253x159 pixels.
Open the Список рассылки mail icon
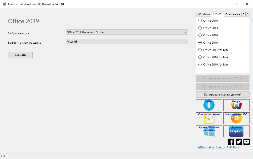tap(209, 118)
